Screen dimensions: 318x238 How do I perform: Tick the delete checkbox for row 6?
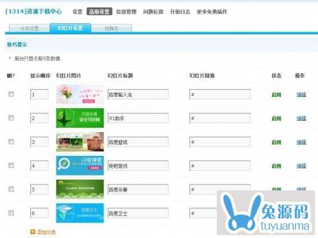[11, 212]
